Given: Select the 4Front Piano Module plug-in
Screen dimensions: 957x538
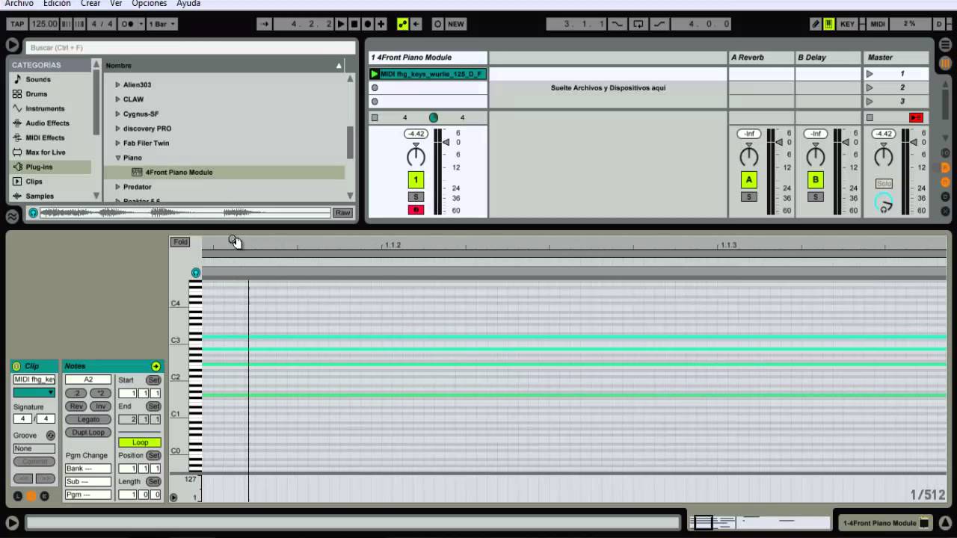Looking at the screenshot, I should (x=179, y=173).
